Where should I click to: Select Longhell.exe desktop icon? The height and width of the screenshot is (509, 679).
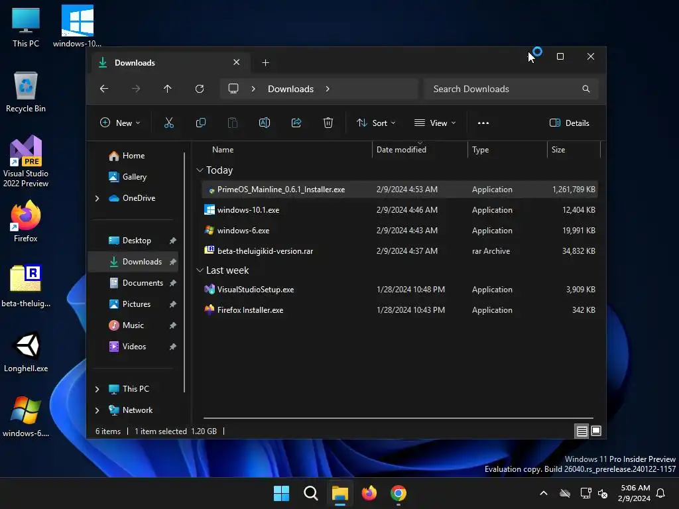tap(26, 352)
